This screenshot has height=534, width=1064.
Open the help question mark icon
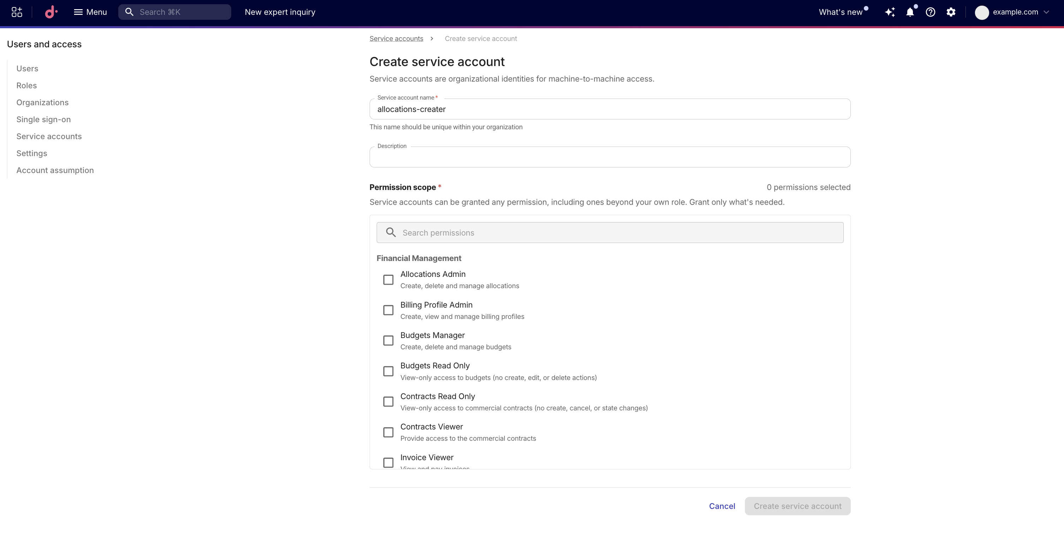pos(930,12)
